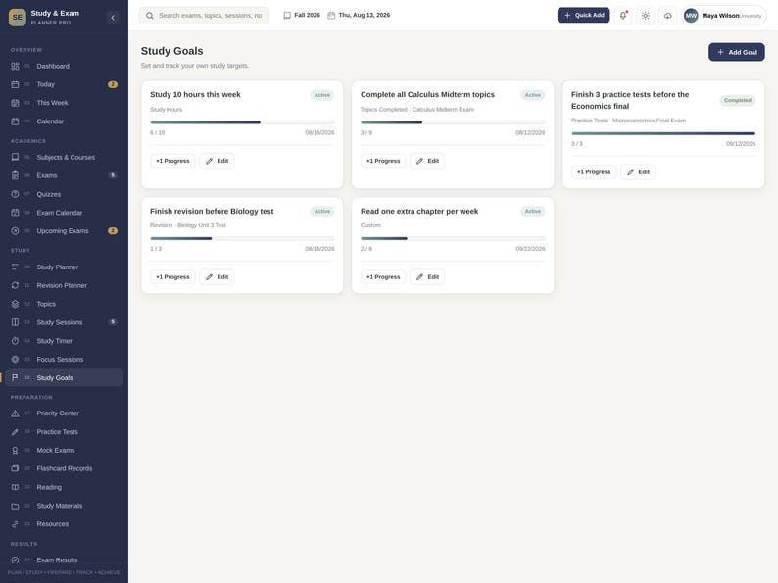Click the Focus Sessions target icon

point(15,360)
